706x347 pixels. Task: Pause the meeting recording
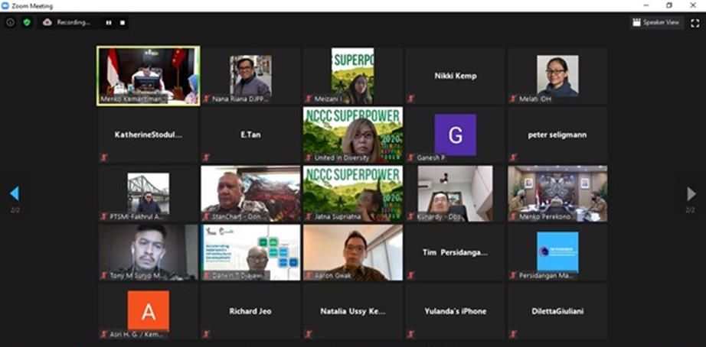[109, 23]
